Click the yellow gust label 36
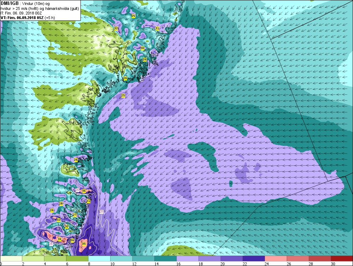Image resolution: width=353 pixels, height=266 pixels. coord(84,191)
